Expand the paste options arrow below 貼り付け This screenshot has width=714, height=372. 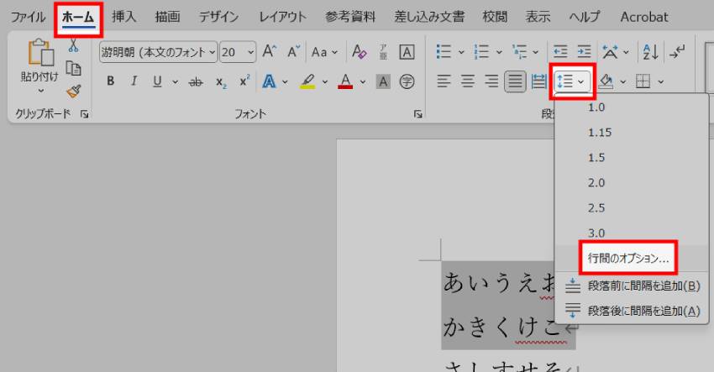pyautogui.click(x=40, y=91)
